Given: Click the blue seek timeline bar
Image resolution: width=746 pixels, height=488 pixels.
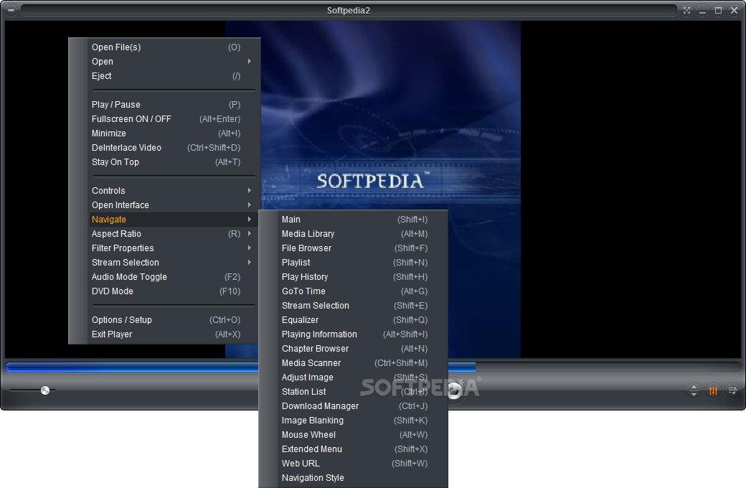Looking at the screenshot, I should (373, 367).
